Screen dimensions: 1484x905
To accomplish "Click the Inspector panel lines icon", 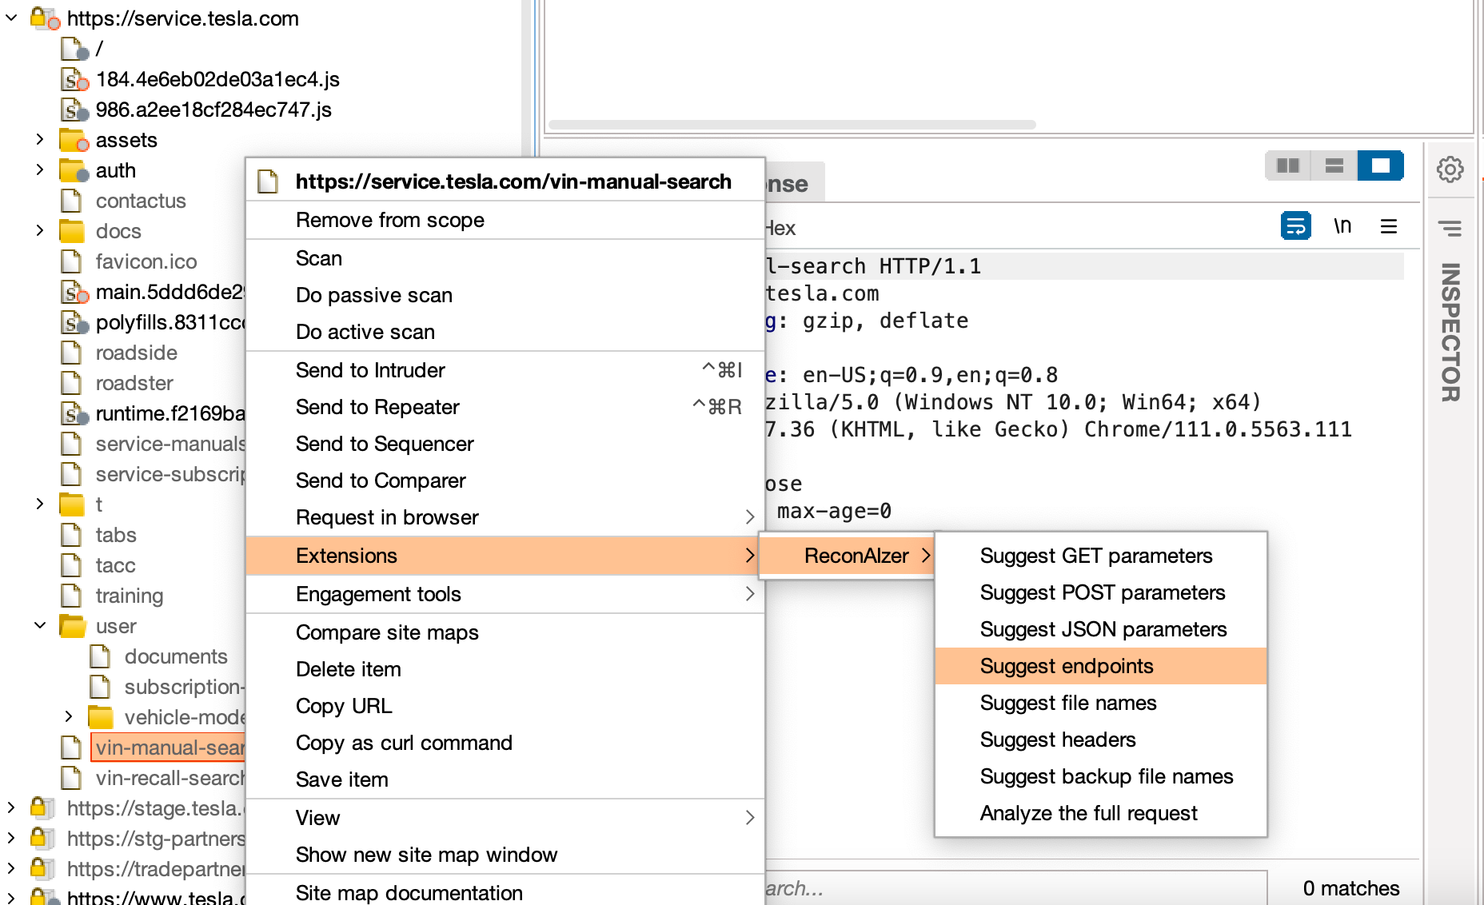I will (1450, 229).
